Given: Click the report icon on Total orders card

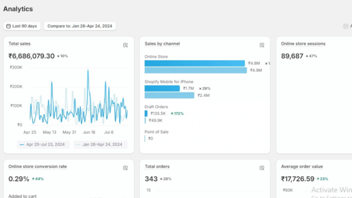Looking at the screenshot, I should click(262, 168).
